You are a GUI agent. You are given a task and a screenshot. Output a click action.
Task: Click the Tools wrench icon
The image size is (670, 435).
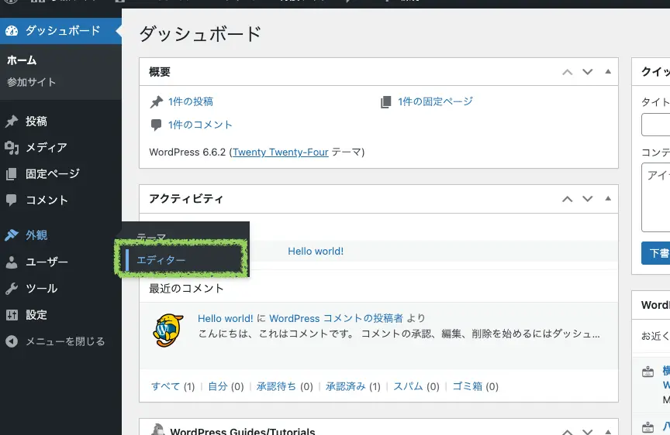tap(12, 289)
